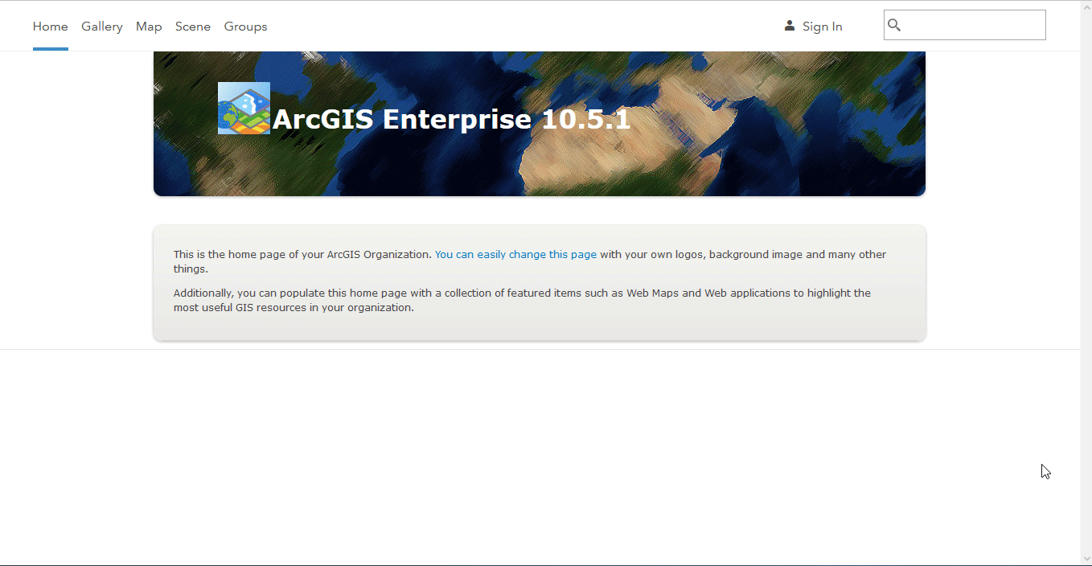Click the ArcGIS Enterprise 10.5.1 banner title
This screenshot has height=566, width=1092.
pyautogui.click(x=452, y=119)
